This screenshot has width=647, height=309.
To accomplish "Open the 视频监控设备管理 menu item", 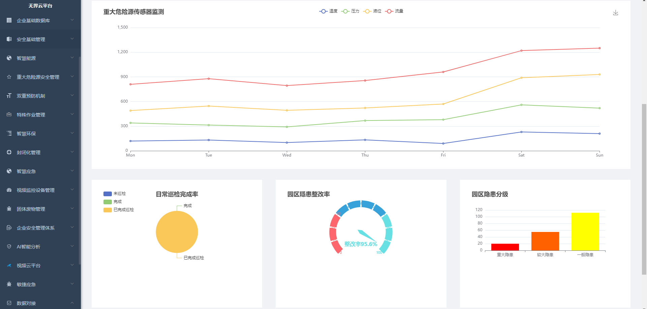I will point(40,190).
